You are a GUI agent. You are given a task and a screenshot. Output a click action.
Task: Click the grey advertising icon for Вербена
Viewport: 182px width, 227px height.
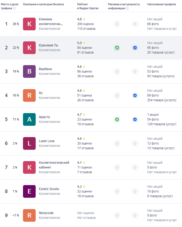point(117,71)
